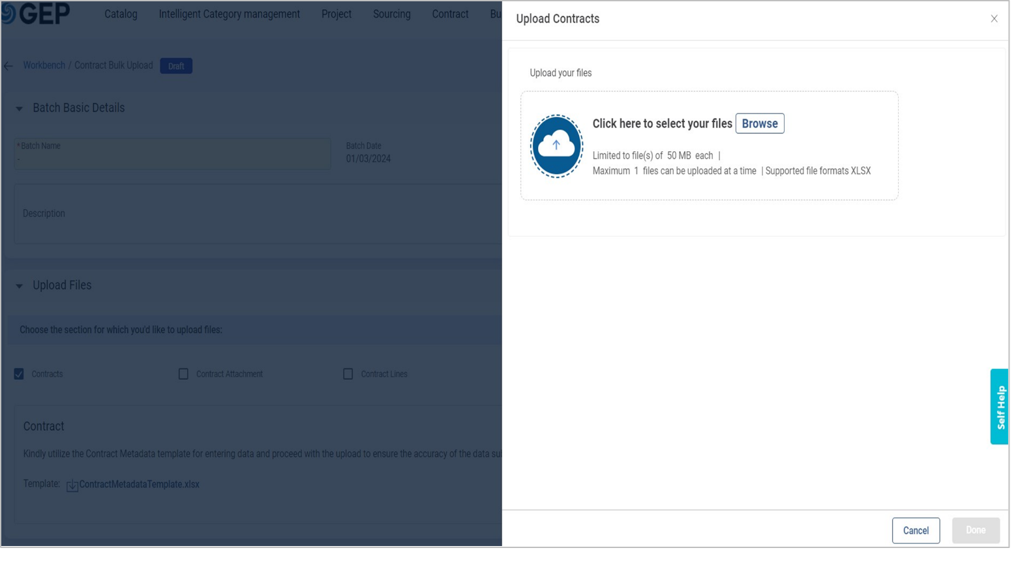Click the Done button

point(975,530)
